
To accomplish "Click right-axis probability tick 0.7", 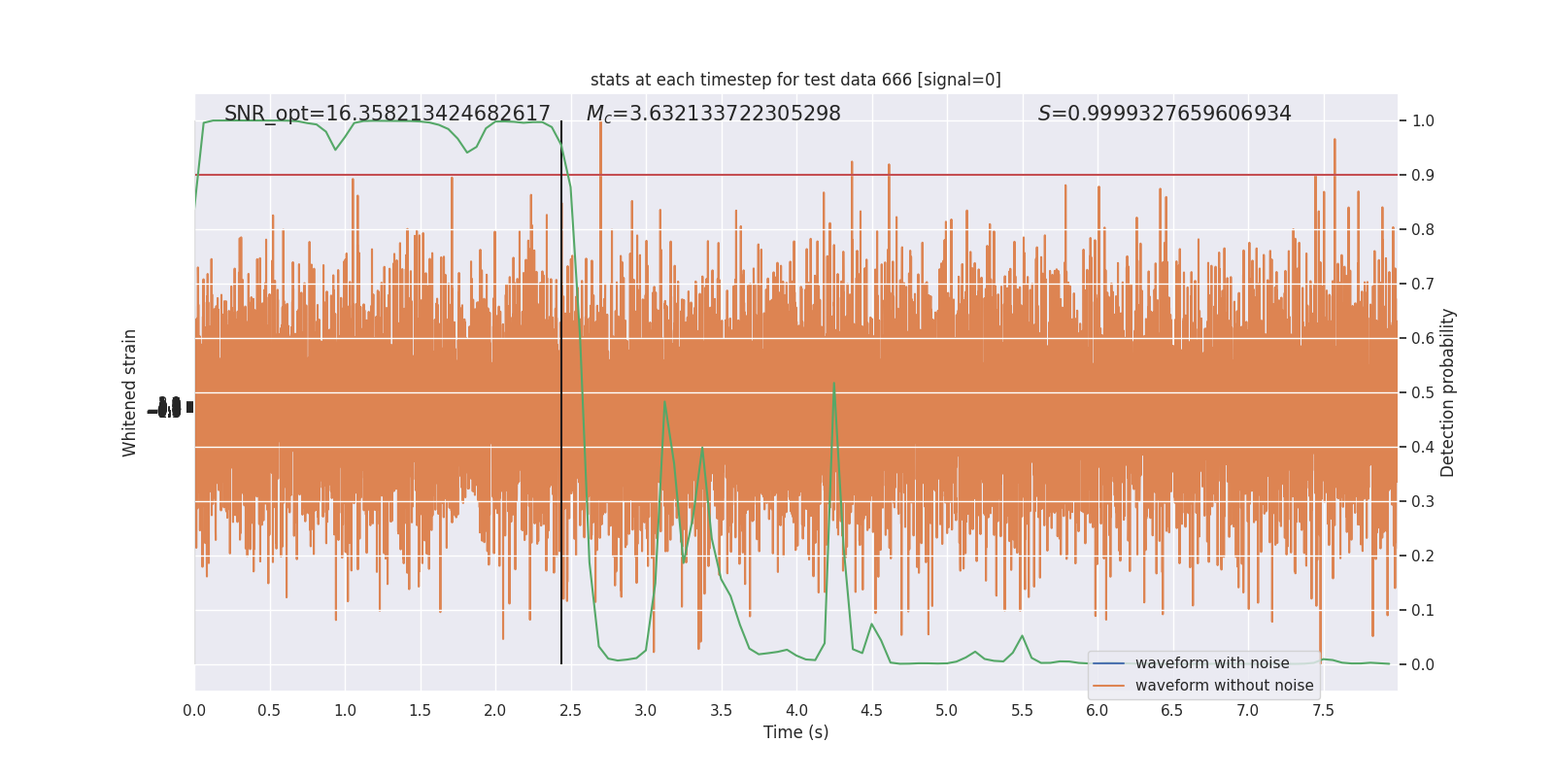I will 1423,285.
